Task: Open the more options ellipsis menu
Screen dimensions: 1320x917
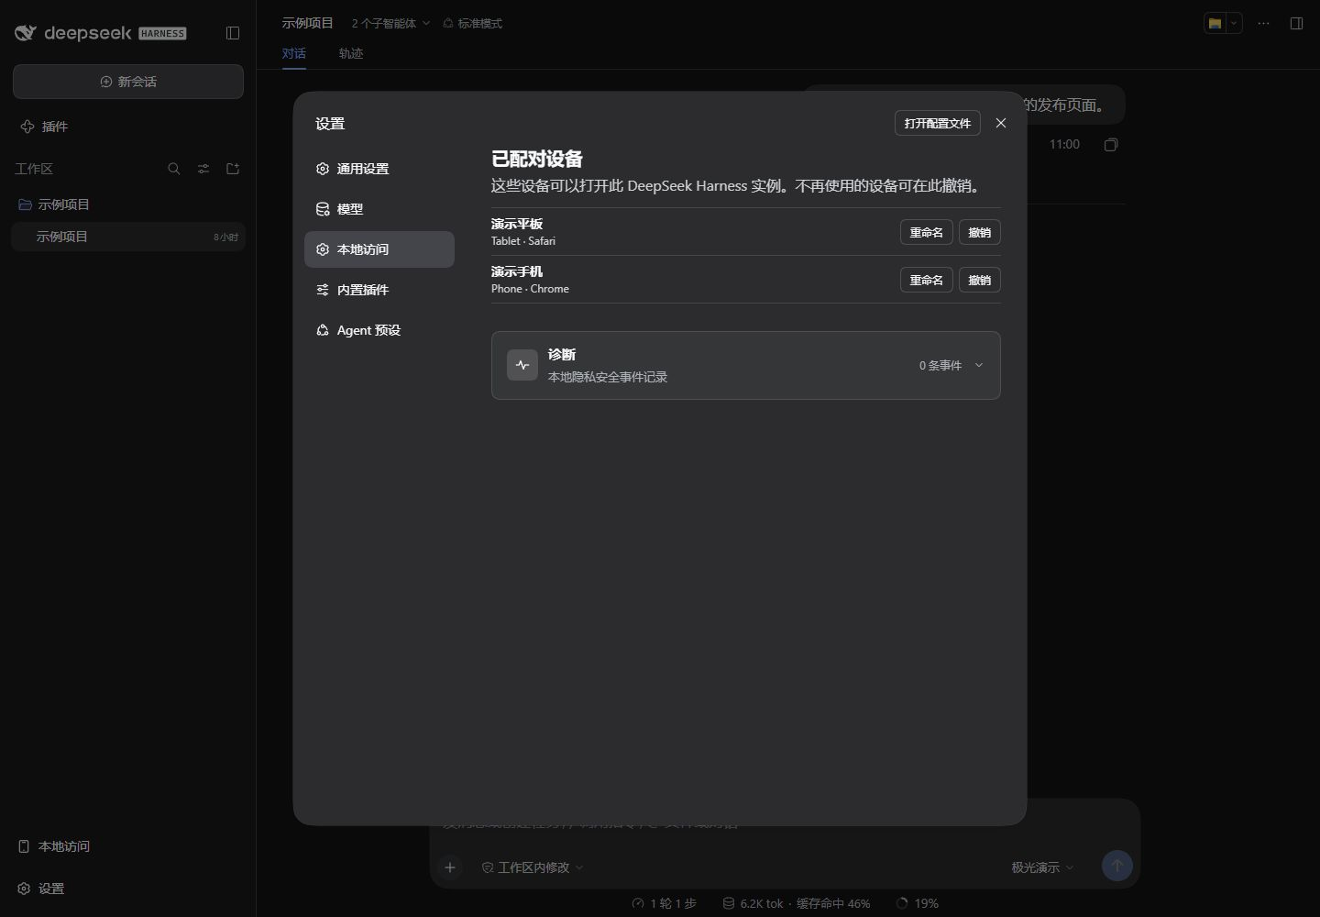Action: (1264, 24)
